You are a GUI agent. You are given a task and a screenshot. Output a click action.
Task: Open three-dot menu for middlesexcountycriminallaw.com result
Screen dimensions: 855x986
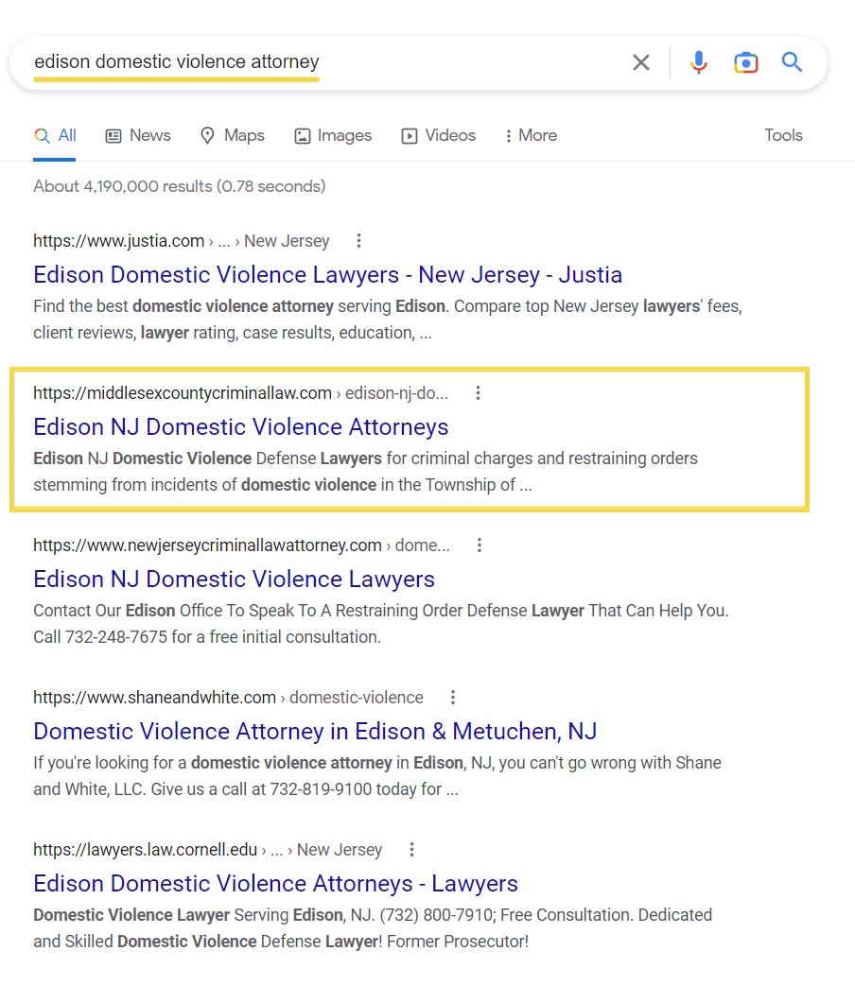click(x=479, y=393)
